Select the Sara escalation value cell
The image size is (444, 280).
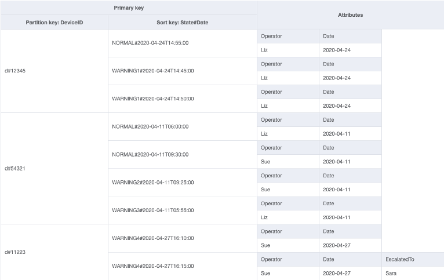click(x=391, y=272)
